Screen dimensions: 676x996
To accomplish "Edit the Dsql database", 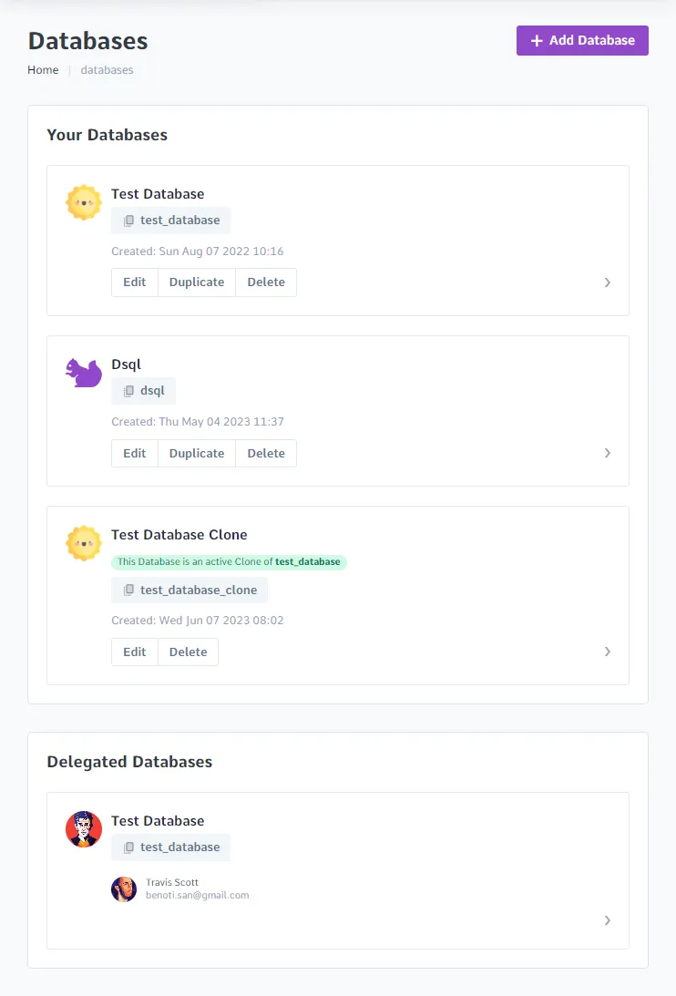I will coord(134,453).
